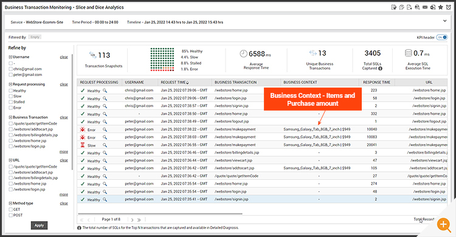Check the Slow request processing filter
The image size is (456, 237).
[x=11, y=96]
